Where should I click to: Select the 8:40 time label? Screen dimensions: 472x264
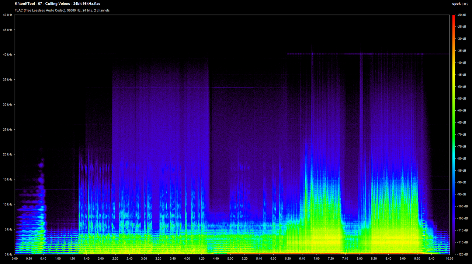(x=389, y=259)
